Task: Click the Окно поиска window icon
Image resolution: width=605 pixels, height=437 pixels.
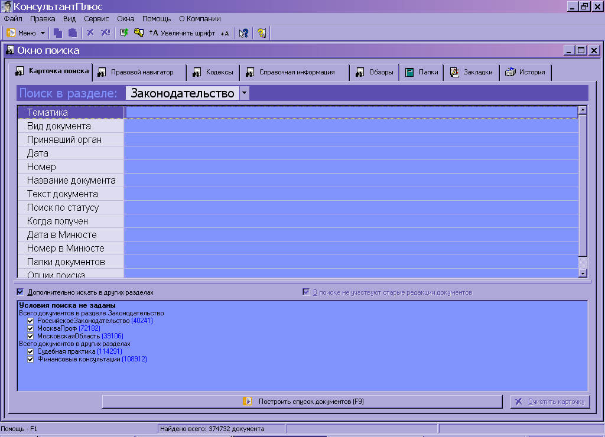Action: point(10,50)
